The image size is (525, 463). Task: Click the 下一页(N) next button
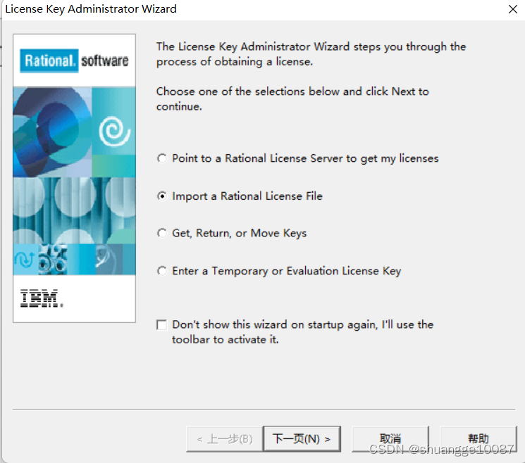tap(302, 438)
